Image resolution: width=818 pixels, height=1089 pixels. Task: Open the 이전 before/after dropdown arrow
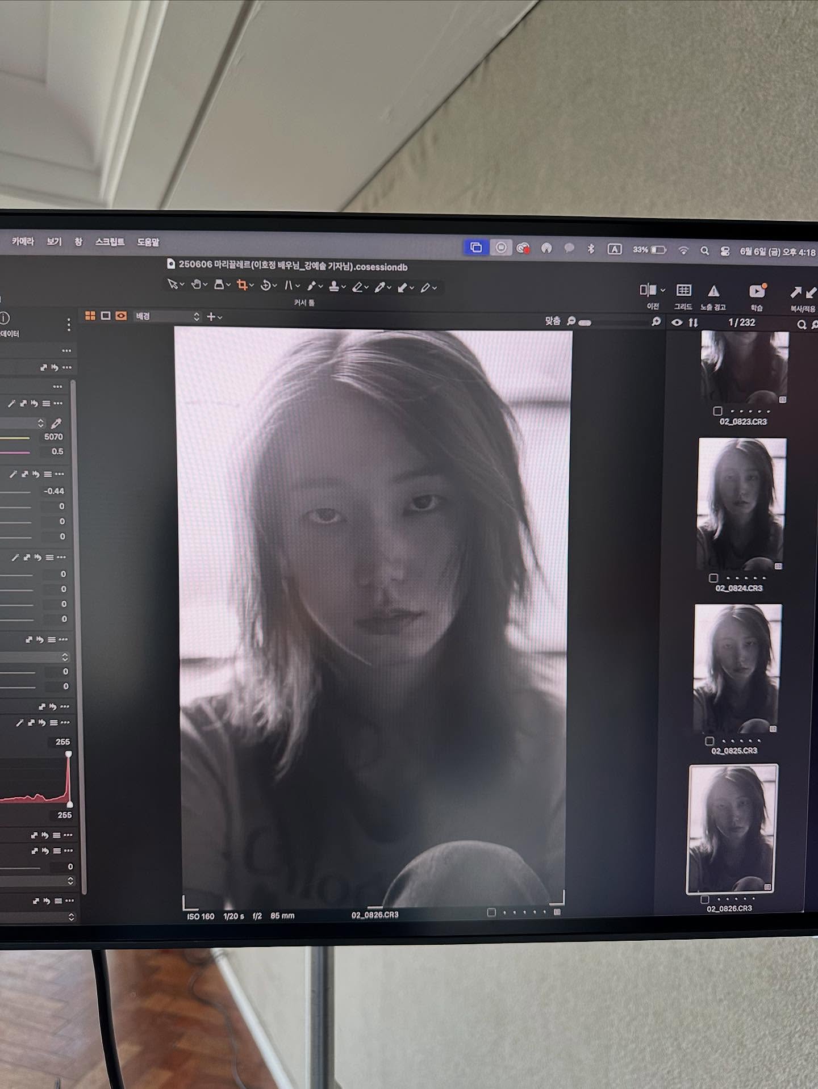point(663,290)
